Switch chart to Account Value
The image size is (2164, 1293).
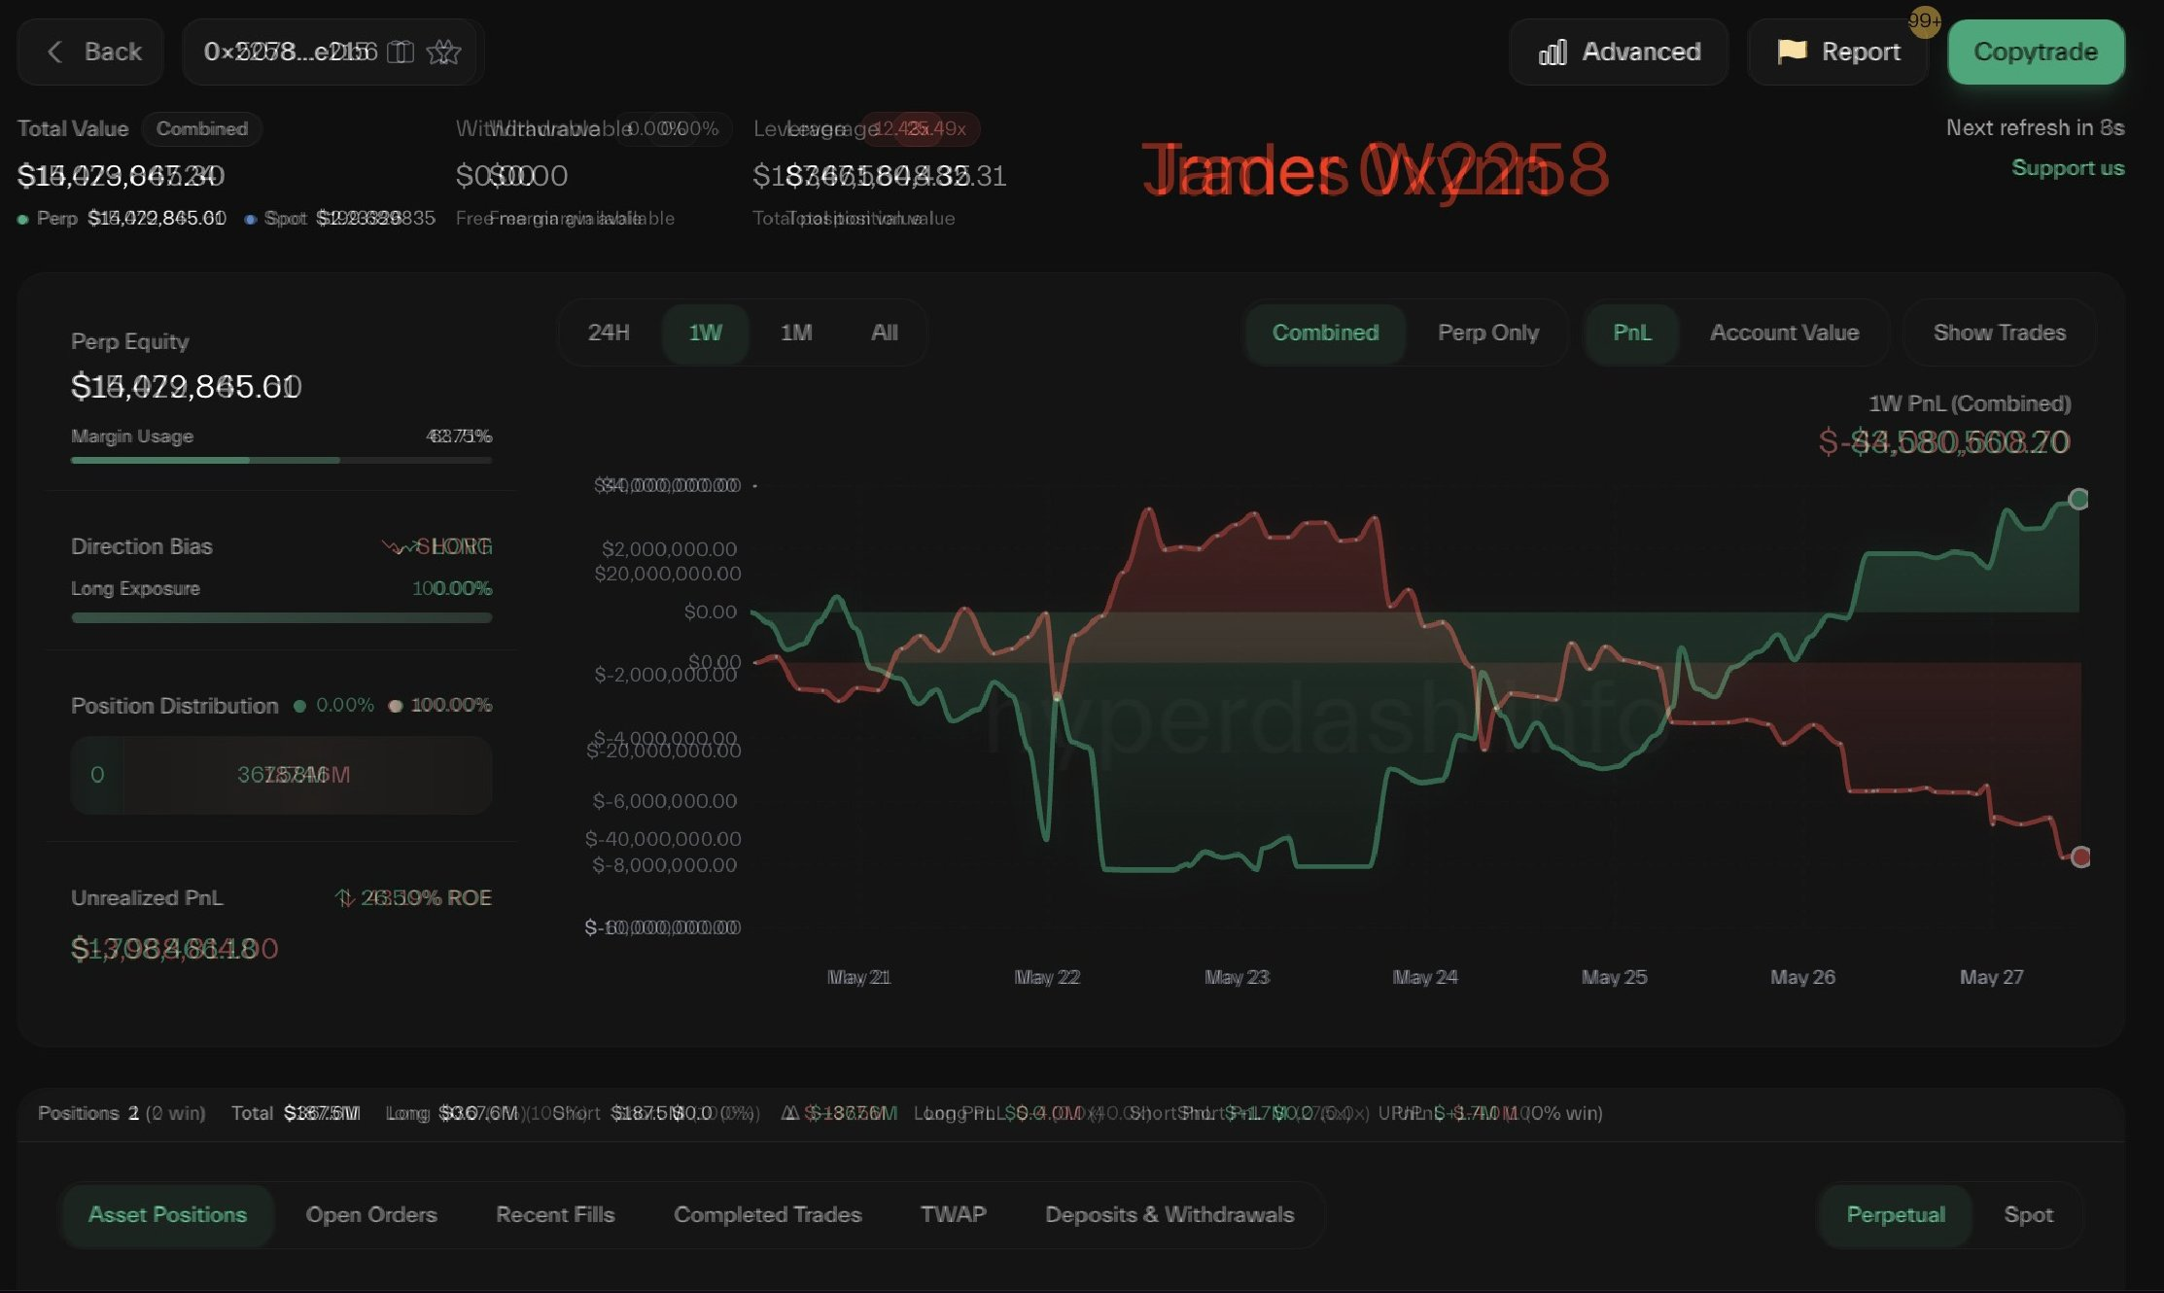click(1784, 332)
